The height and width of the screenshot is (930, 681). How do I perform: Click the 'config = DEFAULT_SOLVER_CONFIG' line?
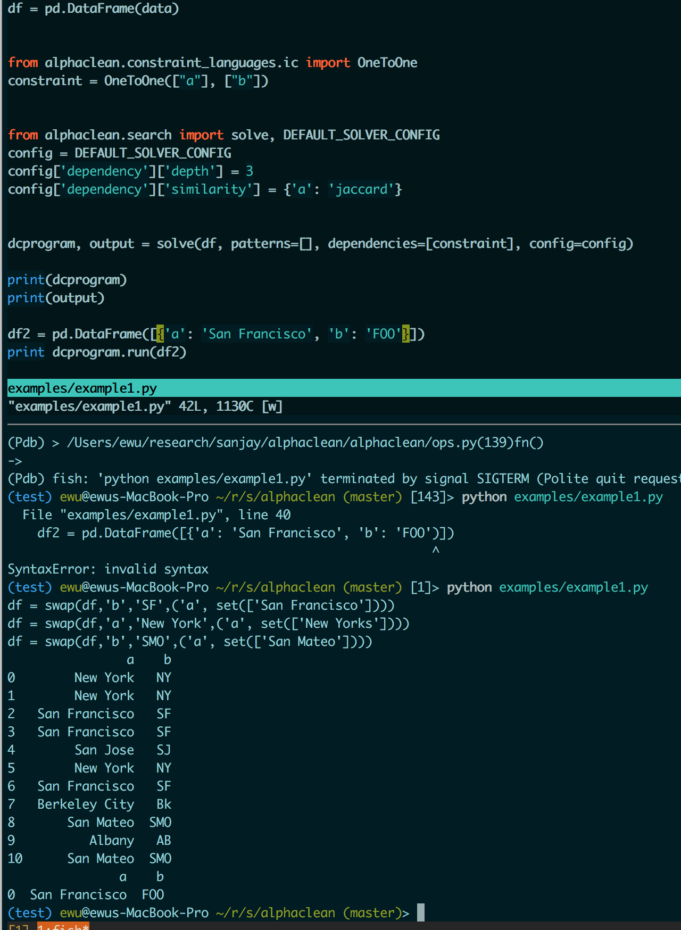pyautogui.click(x=119, y=153)
